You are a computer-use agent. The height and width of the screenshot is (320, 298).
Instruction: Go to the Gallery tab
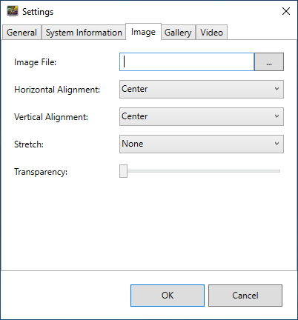click(x=178, y=33)
